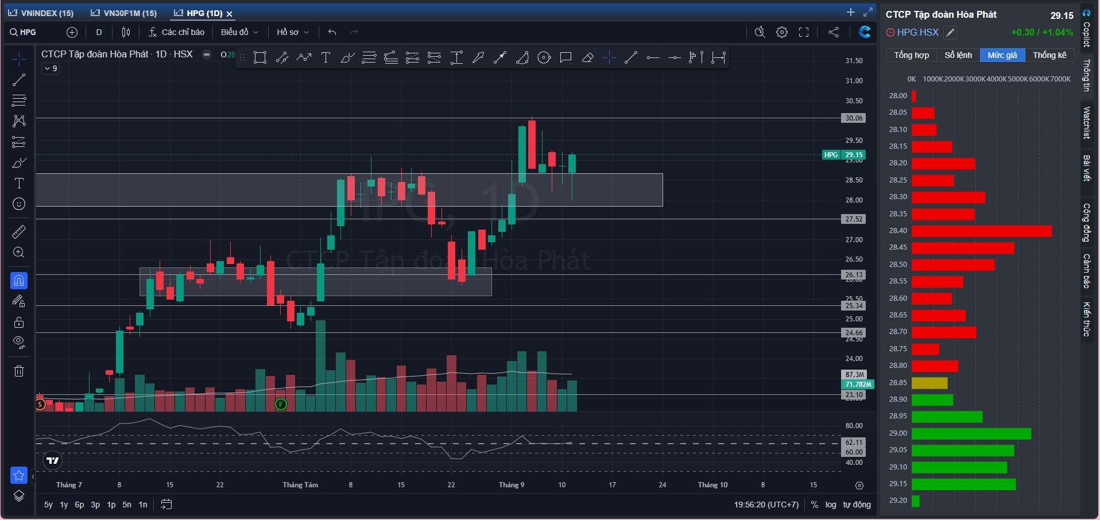Switch to the VNINDEX (15) tab
The width and height of the screenshot is (1100, 520).
pos(41,13)
